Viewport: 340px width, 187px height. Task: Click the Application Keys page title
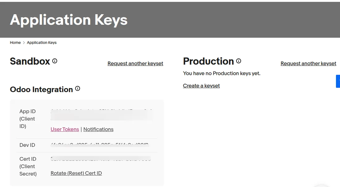tap(69, 20)
